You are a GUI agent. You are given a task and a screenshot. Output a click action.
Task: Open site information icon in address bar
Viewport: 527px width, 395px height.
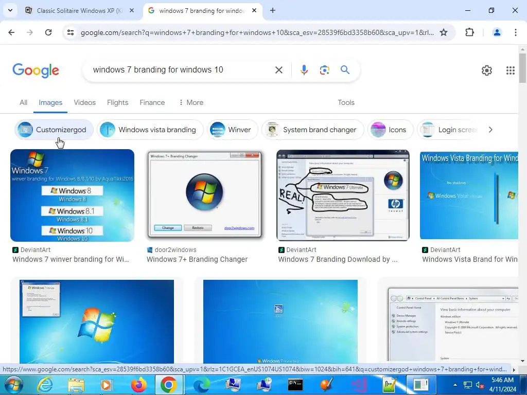[x=71, y=32]
